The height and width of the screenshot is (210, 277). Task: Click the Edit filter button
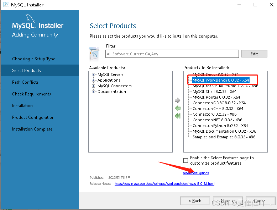pyautogui.click(x=254, y=54)
